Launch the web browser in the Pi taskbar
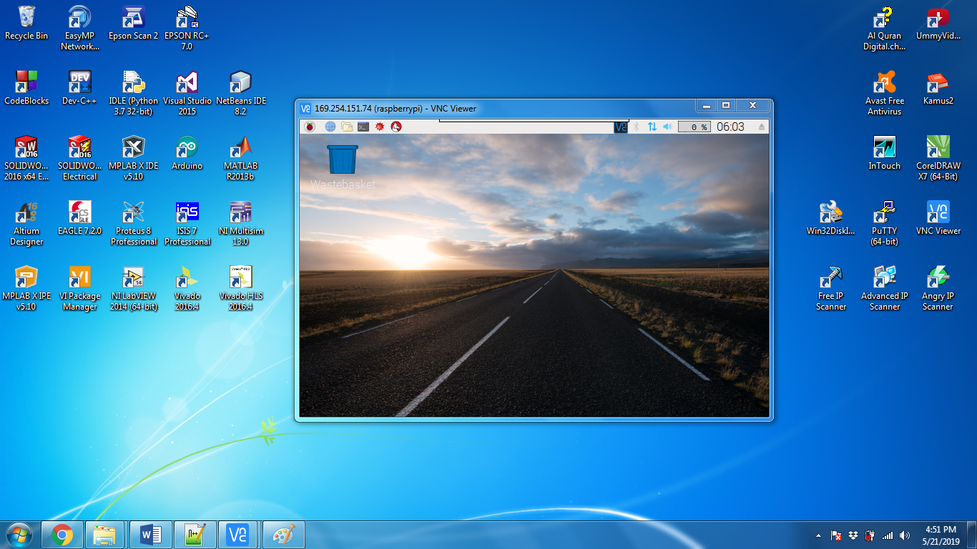The width and height of the screenshot is (977, 549). point(329,127)
